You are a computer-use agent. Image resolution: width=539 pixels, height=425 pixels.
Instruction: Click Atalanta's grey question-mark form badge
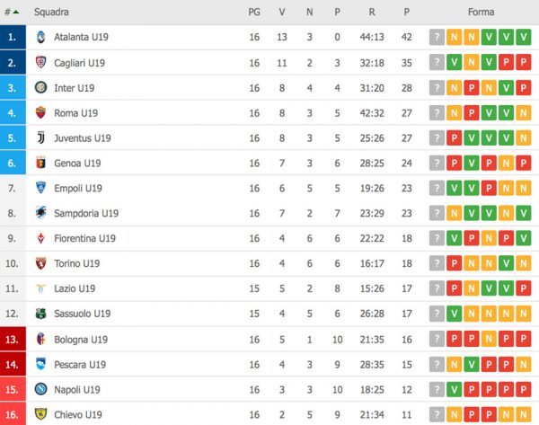(x=436, y=38)
